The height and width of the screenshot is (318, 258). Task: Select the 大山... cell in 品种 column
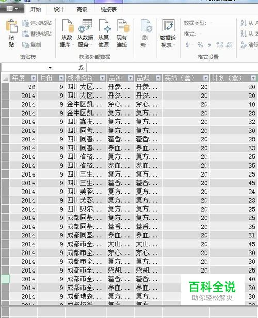click(120, 244)
